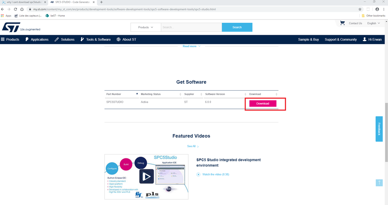Select software version 6.0.0 cell
The image size is (388, 205).
[x=208, y=102]
